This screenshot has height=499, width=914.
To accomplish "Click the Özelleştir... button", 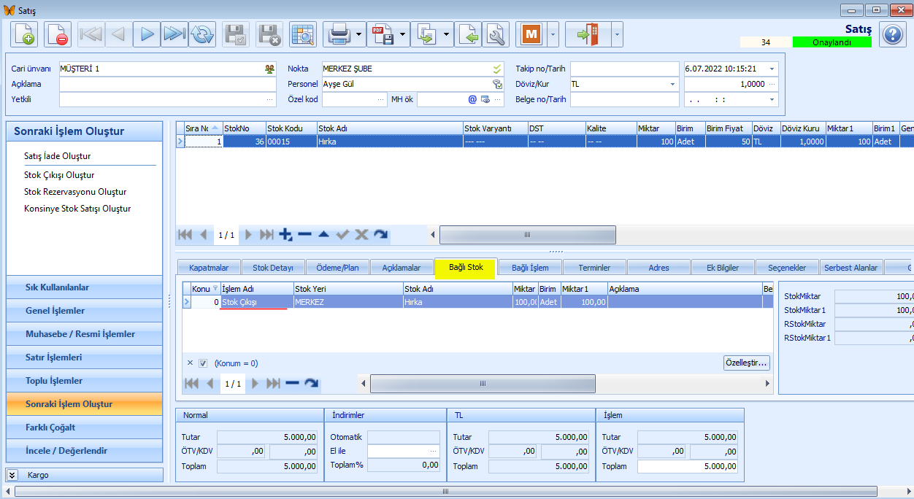I will point(746,363).
